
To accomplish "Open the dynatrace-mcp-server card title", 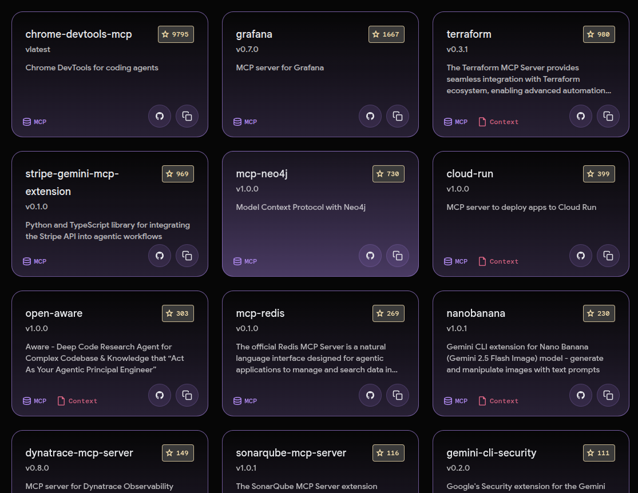I will click(x=79, y=453).
